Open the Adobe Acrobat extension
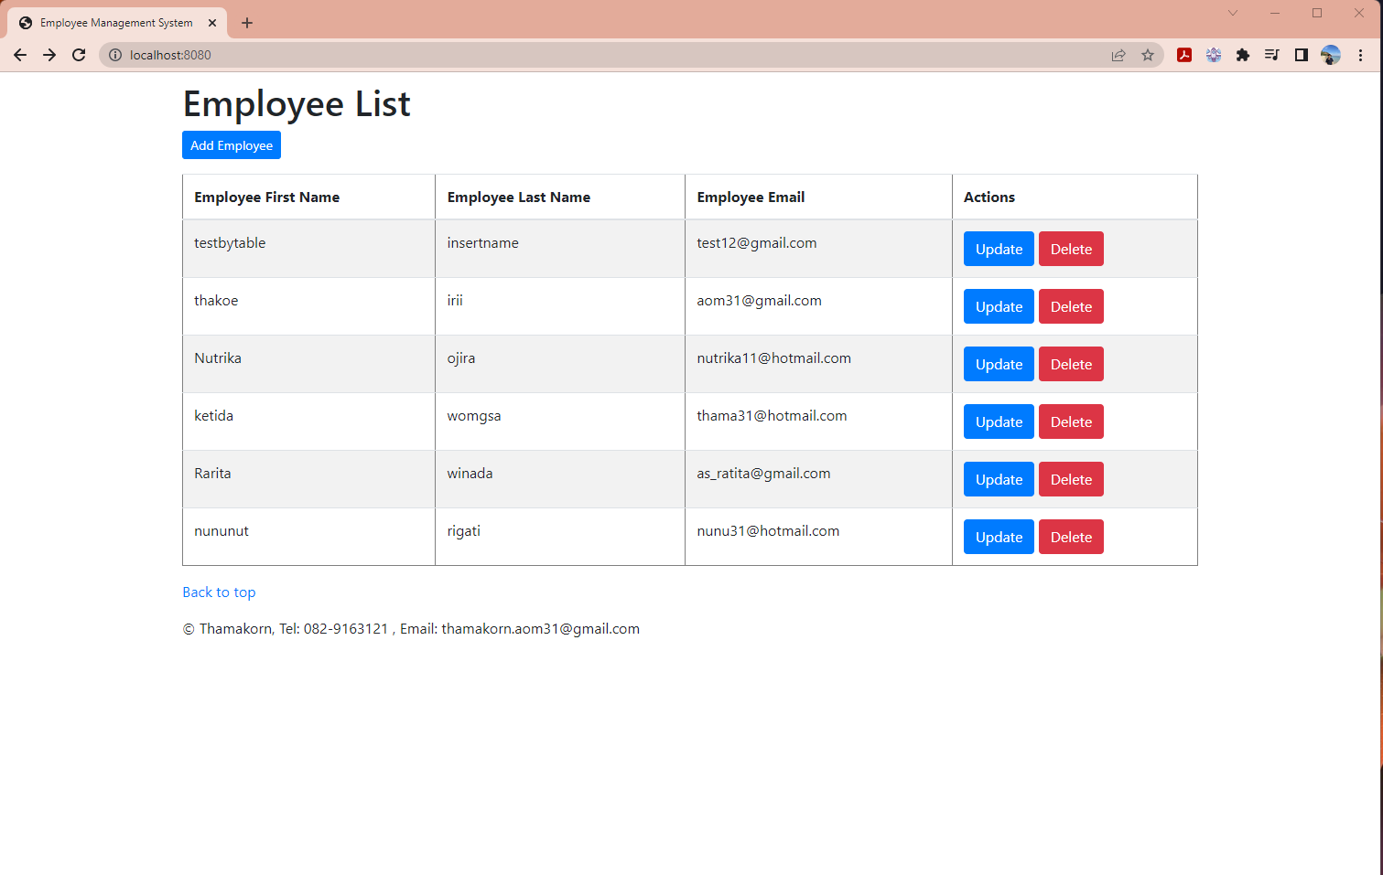Image resolution: width=1383 pixels, height=875 pixels. coord(1183,55)
